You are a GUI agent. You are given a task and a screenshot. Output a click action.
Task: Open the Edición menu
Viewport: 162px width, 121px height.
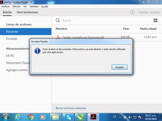coord(16,6)
